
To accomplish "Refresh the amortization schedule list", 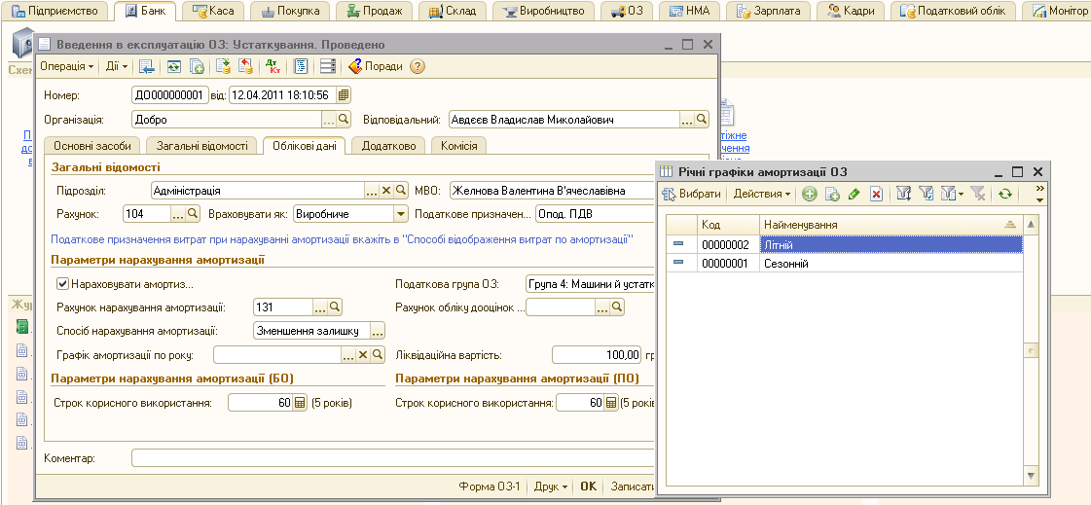I will (x=1005, y=195).
